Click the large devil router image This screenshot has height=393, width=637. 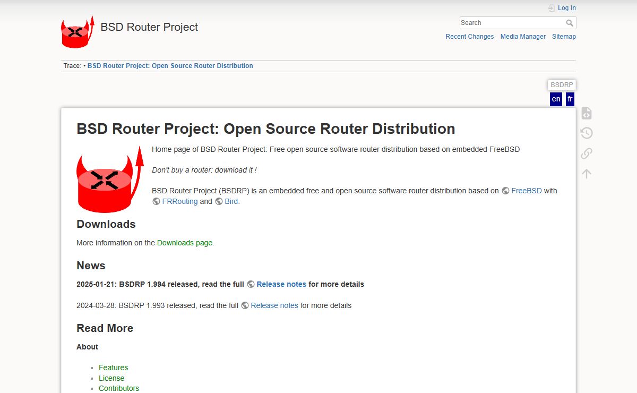(x=110, y=180)
